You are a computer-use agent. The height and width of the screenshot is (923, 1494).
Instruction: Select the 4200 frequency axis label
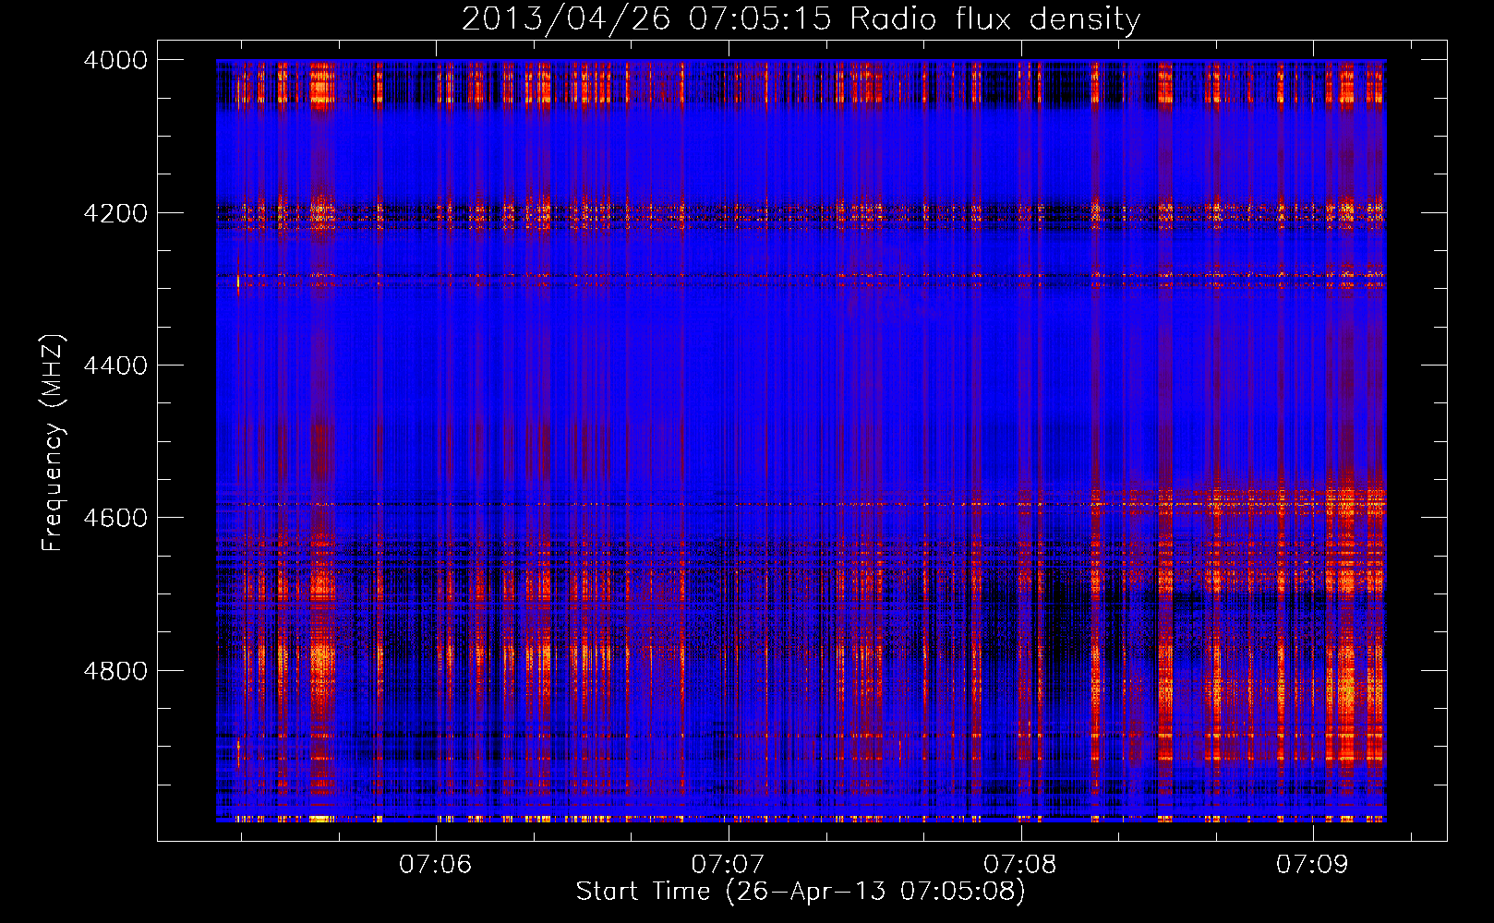[x=114, y=213]
